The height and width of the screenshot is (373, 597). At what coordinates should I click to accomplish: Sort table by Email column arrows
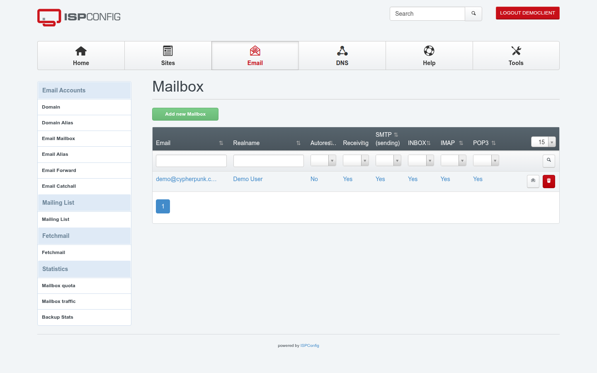pyautogui.click(x=221, y=143)
